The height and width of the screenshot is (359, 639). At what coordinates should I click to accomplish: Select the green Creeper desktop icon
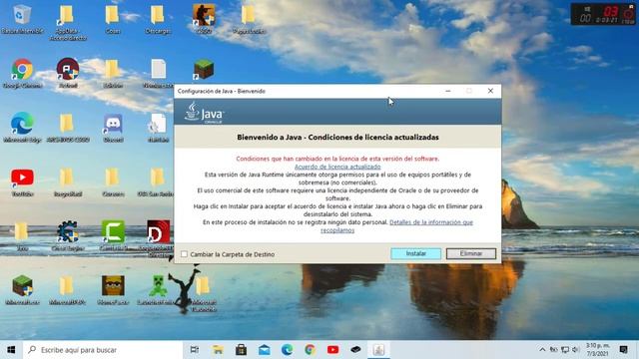point(158,290)
